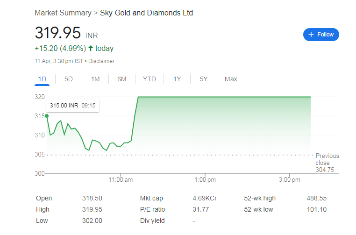
Task: Click the Follow button
Action: tap(321, 35)
